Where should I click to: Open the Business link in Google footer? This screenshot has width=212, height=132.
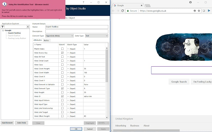click(135, 125)
